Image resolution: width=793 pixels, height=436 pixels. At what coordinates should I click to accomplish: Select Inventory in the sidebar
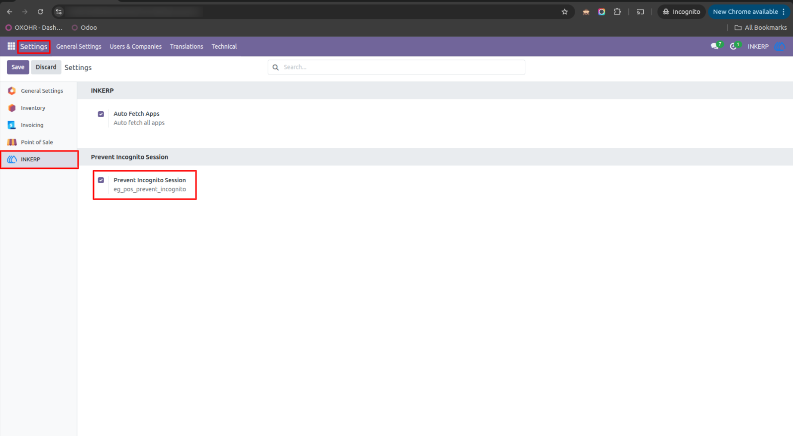[x=39, y=108]
